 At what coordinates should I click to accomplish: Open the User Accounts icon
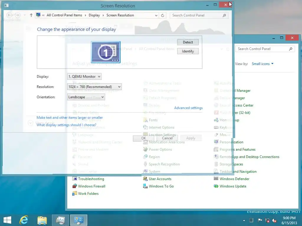pyautogui.click(x=145, y=179)
